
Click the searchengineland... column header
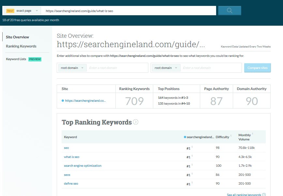tap(200, 137)
